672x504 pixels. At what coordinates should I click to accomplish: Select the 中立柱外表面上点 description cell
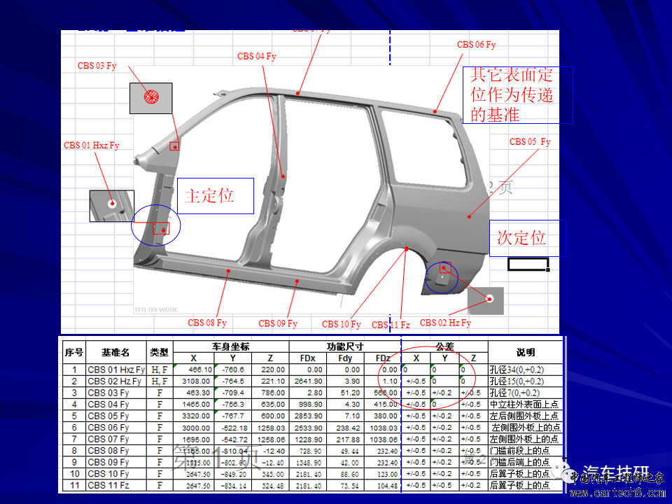(x=526, y=404)
